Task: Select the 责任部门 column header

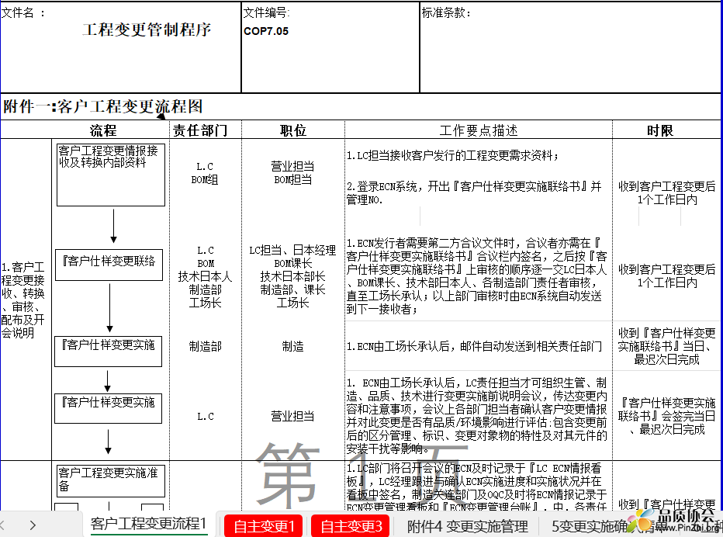Action: point(200,130)
